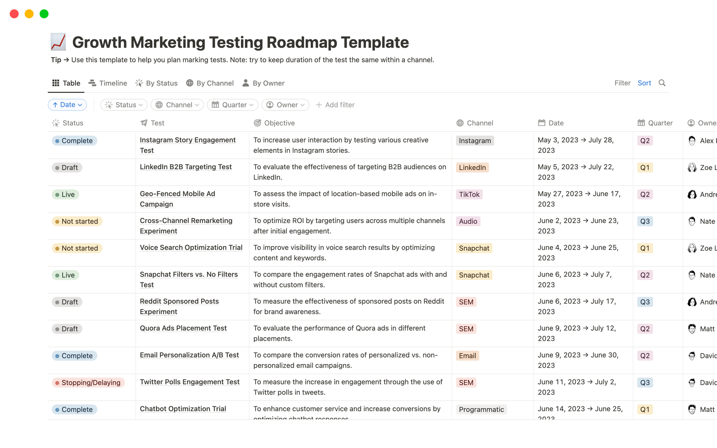The image size is (717, 448).
Task: Open the By Channel view tab
Action: 210,83
